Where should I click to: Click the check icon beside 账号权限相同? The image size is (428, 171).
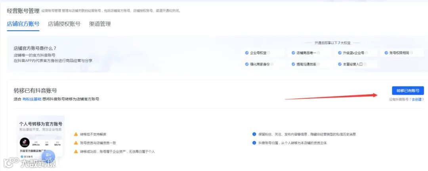tap(386, 53)
